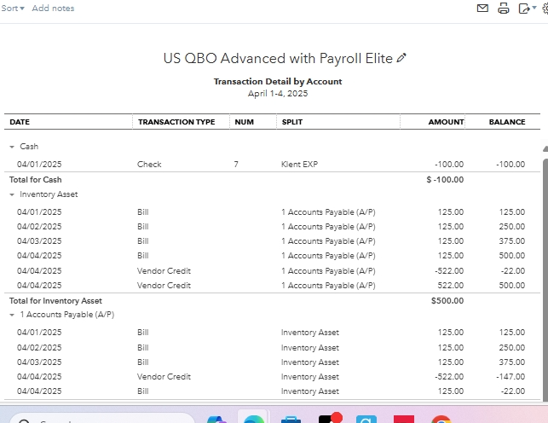This screenshot has height=423, width=548.
Task: Open Microsoft Edge from the taskbar
Action: tap(253, 419)
